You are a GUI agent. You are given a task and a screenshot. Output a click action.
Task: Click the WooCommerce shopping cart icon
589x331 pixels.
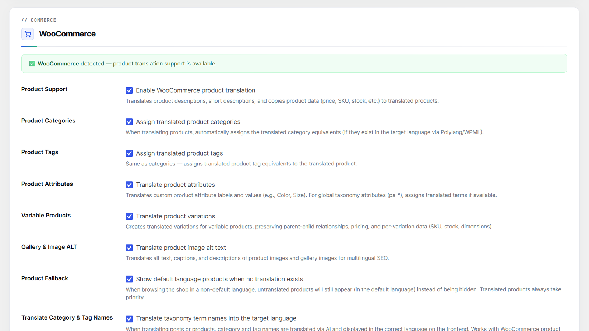[28, 34]
